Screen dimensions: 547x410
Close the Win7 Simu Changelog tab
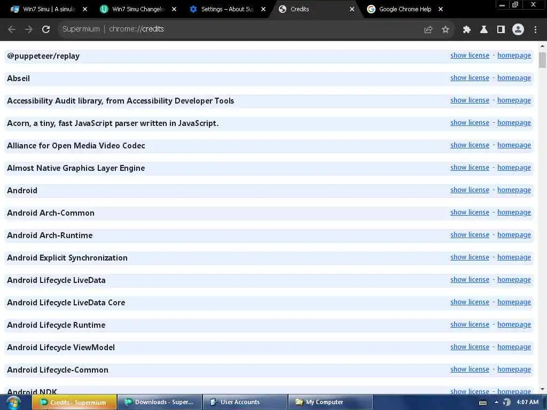pyautogui.click(x=174, y=9)
